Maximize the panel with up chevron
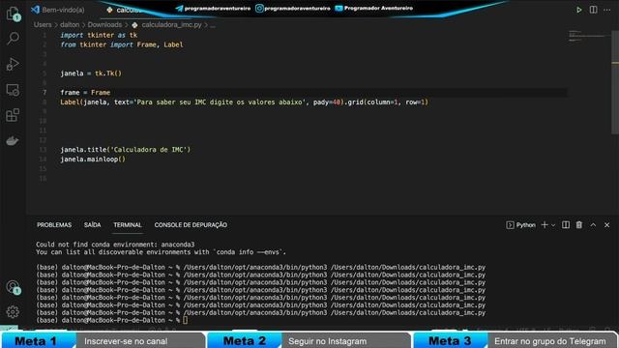 click(593, 225)
